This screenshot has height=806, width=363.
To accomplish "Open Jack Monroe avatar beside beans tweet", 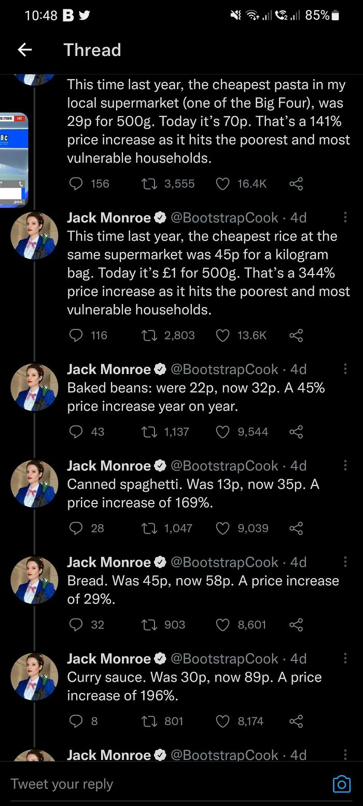I will (34, 387).
